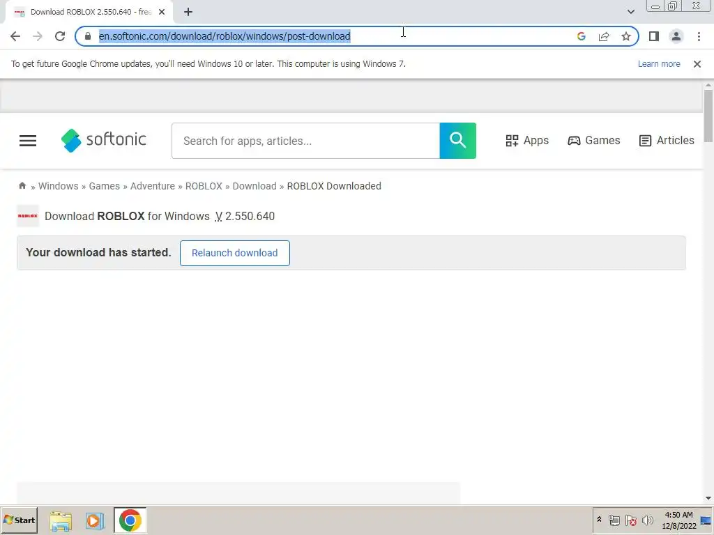Click version text 2.550.640

250,216
